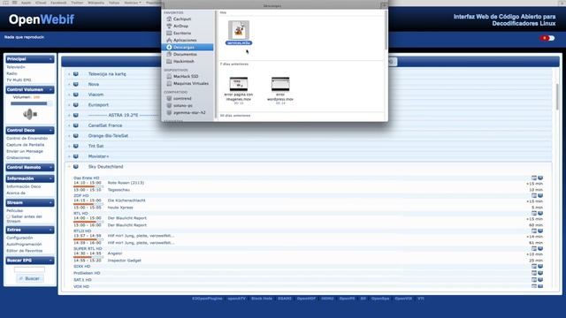566x318 pixels.
Task: Open Información Deco link
Action: tap(24, 186)
